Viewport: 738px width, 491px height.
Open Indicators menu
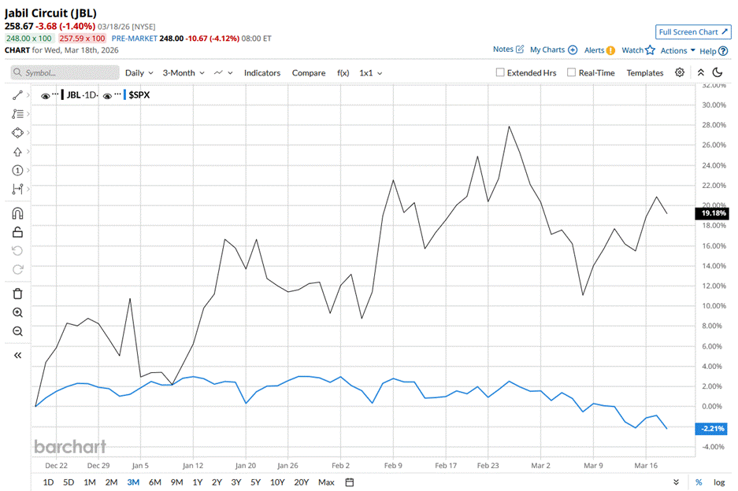[x=262, y=73]
